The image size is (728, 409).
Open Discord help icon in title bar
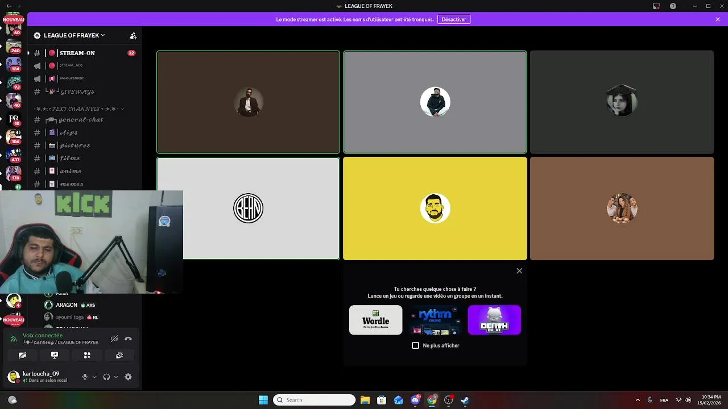(x=673, y=6)
